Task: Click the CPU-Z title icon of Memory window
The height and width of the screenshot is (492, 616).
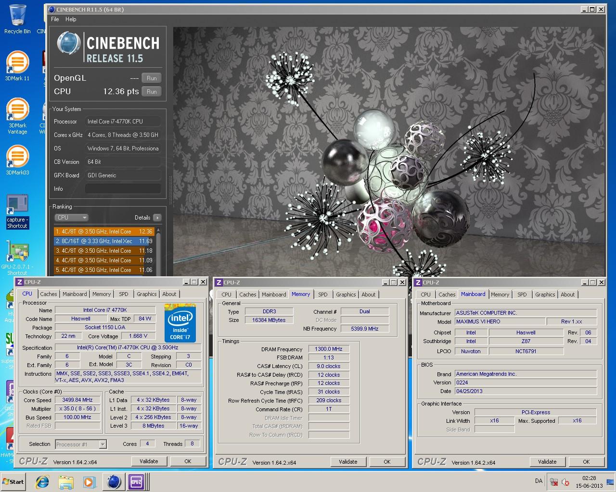Action: pos(219,283)
